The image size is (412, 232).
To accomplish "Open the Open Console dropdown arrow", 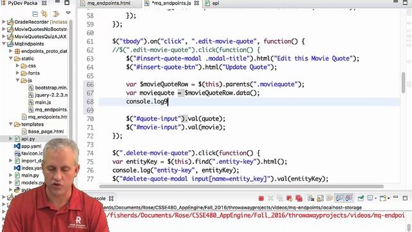I will tap(389, 198).
